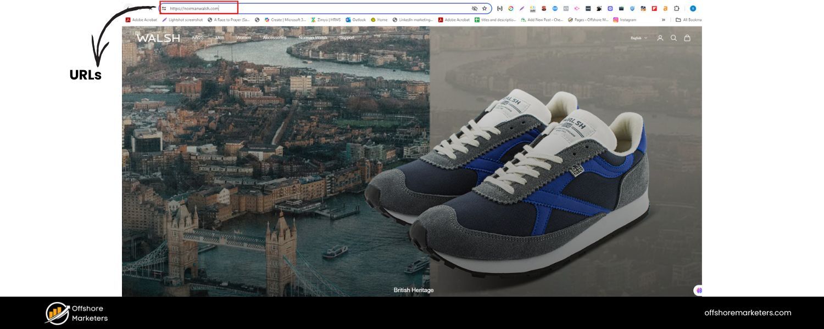Click the site information icon beside URL
The height and width of the screenshot is (329, 824).
[164, 9]
